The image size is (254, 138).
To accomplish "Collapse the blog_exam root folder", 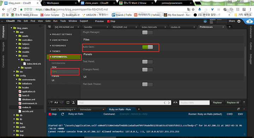I will 12,28.
